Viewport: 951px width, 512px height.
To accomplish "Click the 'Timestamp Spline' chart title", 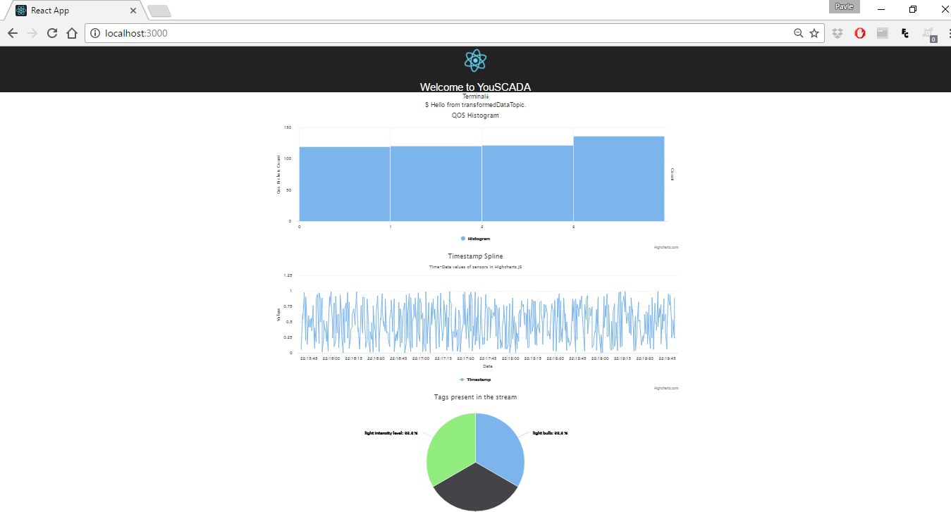I will (x=475, y=256).
